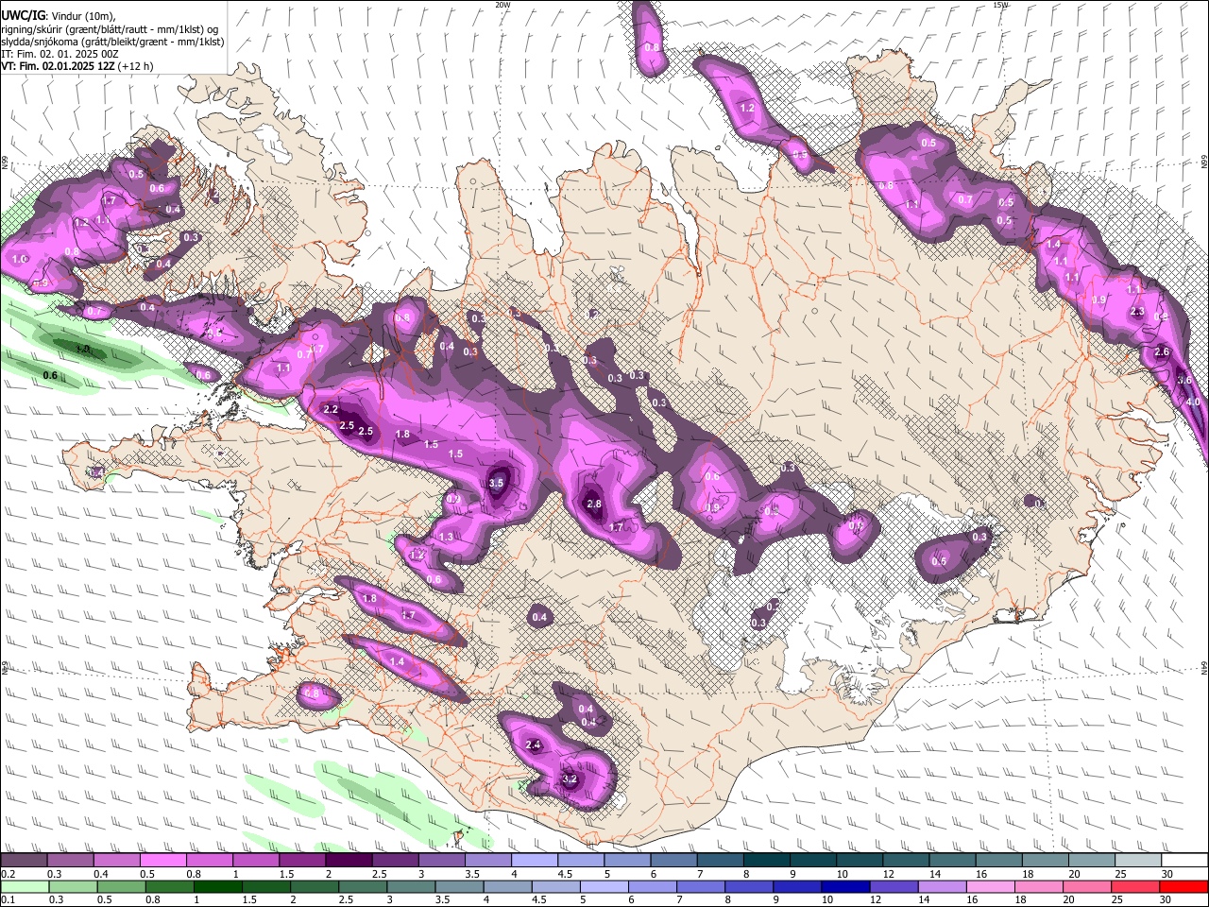
Task: Click the black '0.6' label in the green rain area
Action: click(50, 375)
